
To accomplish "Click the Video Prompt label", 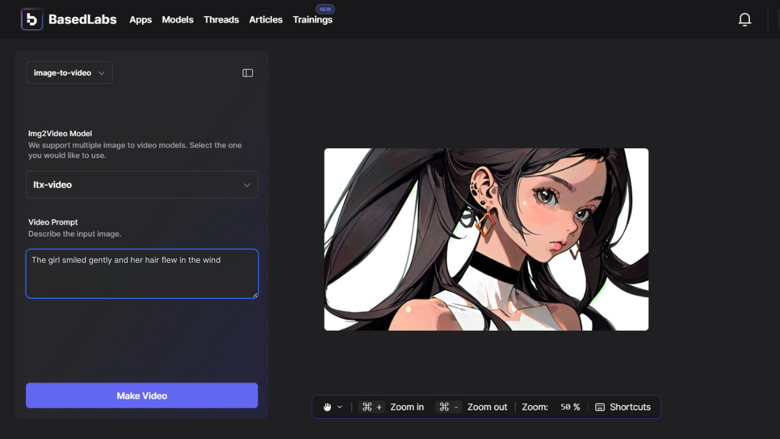I will [53, 222].
